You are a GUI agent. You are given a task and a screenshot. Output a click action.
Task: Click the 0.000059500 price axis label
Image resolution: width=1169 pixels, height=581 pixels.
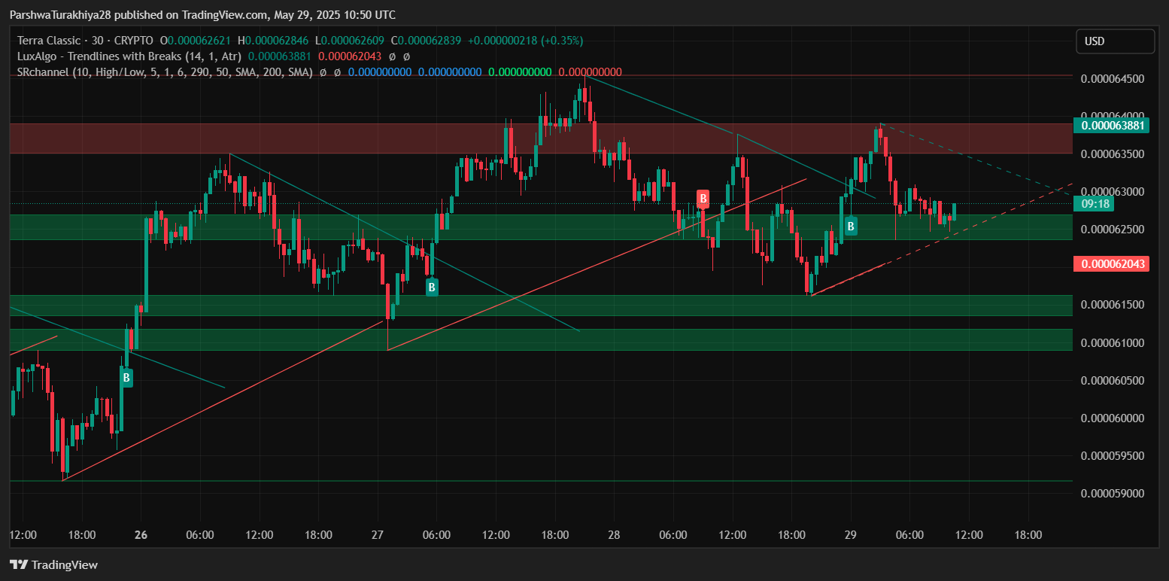tap(1112, 455)
